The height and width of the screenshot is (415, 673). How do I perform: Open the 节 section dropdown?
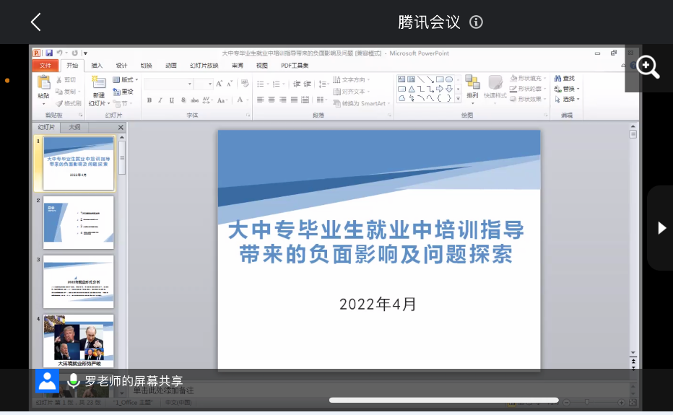click(x=123, y=103)
